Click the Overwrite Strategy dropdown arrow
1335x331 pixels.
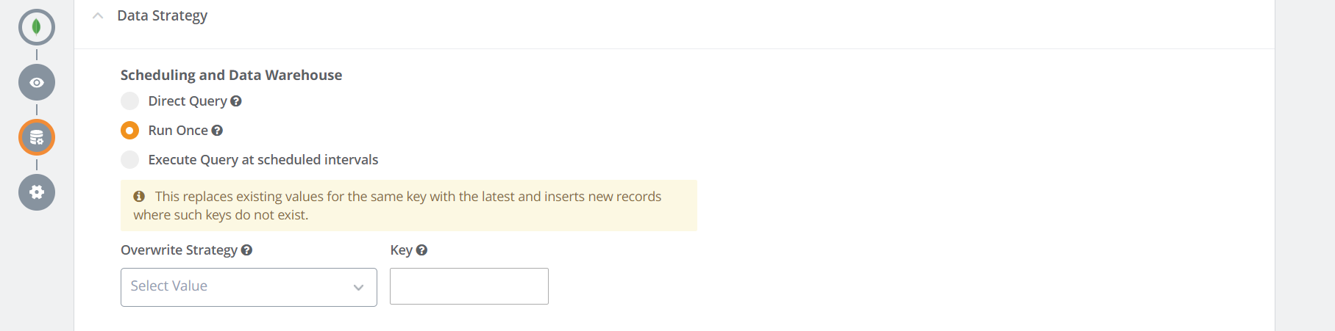click(x=358, y=287)
